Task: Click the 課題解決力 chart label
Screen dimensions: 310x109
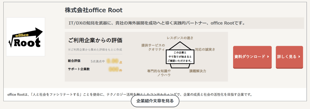Action: coord(198,71)
